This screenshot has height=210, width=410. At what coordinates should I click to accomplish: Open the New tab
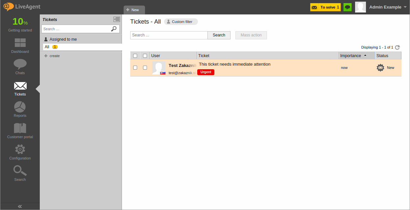(x=134, y=10)
